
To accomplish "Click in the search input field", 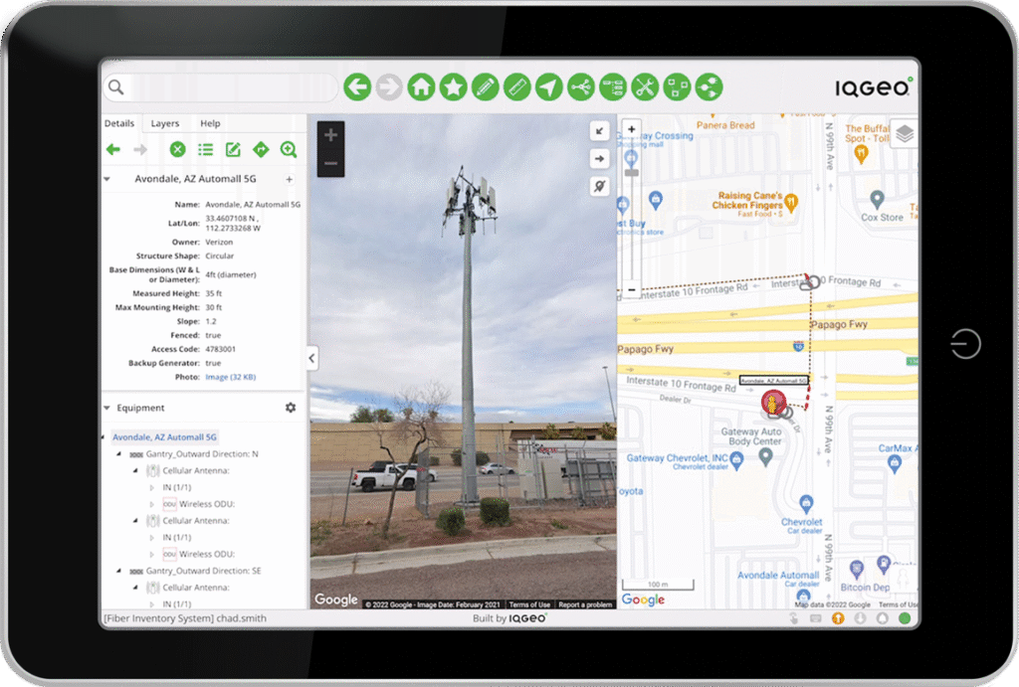I will 229,87.
